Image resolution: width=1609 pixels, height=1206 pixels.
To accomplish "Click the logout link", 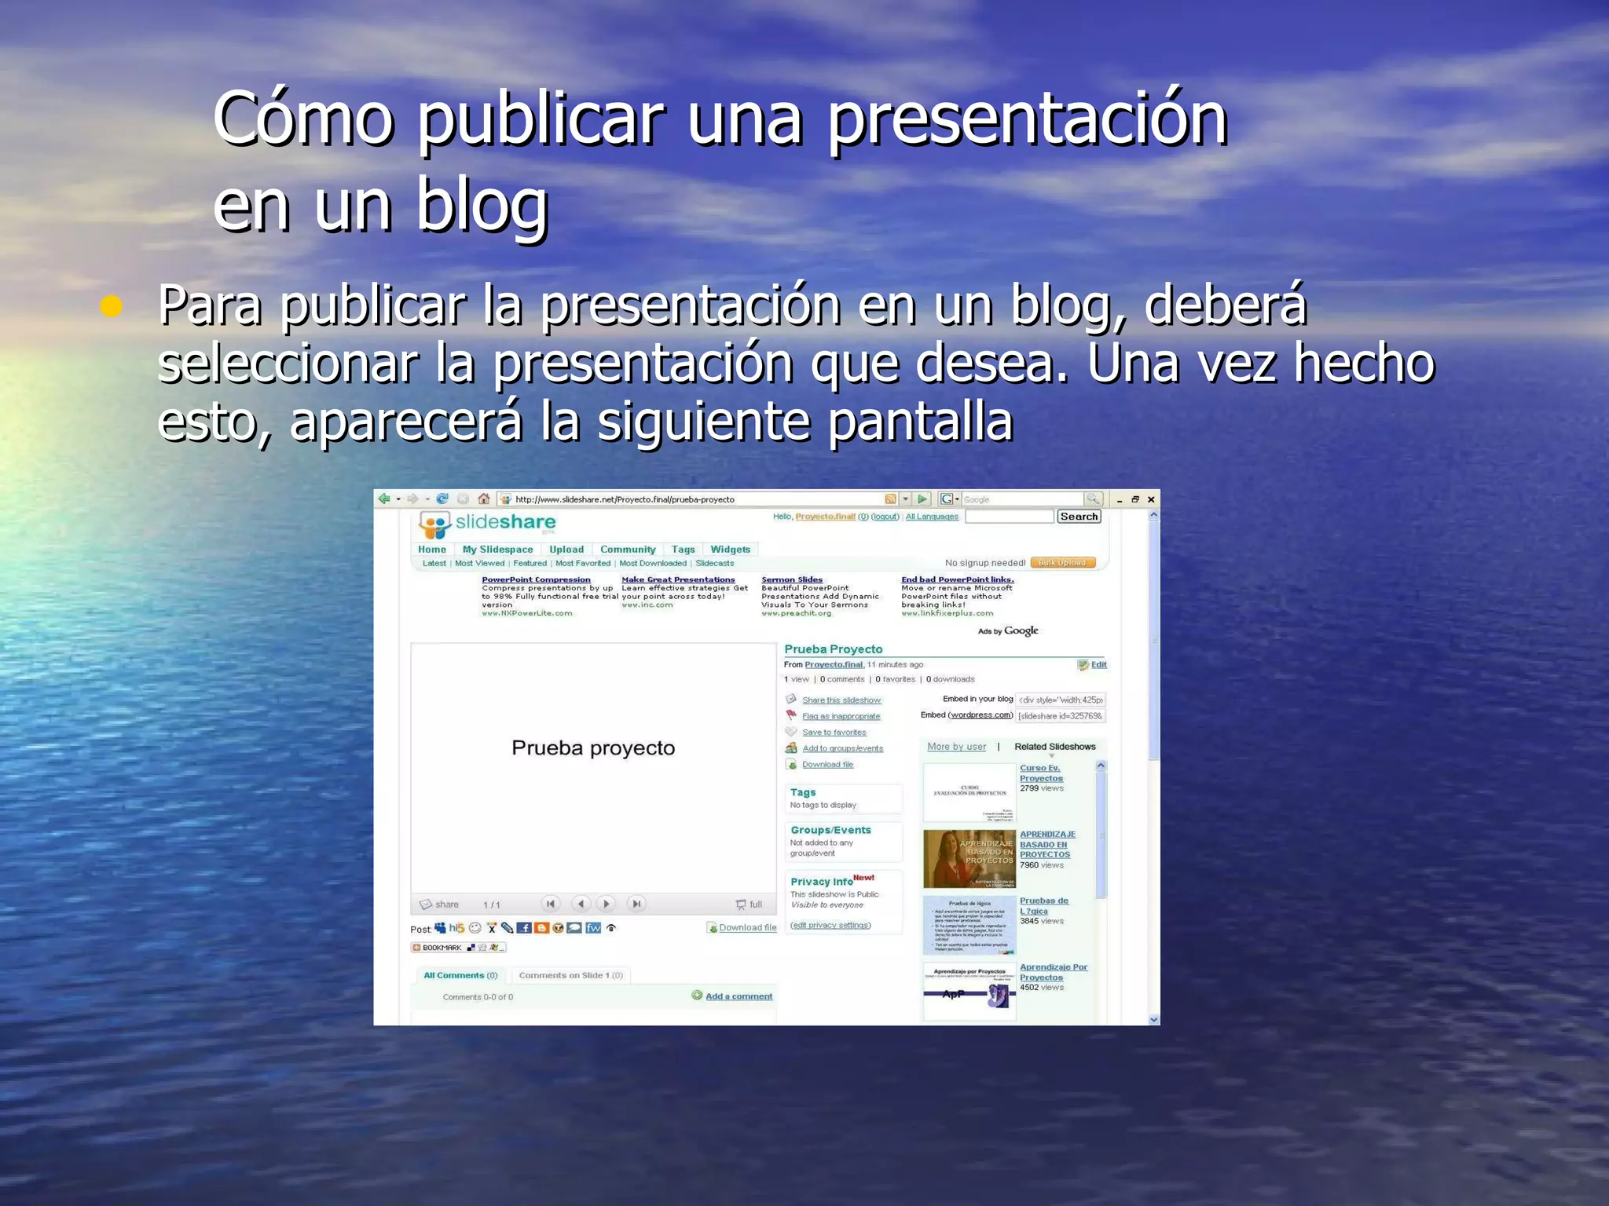I will pos(885,517).
